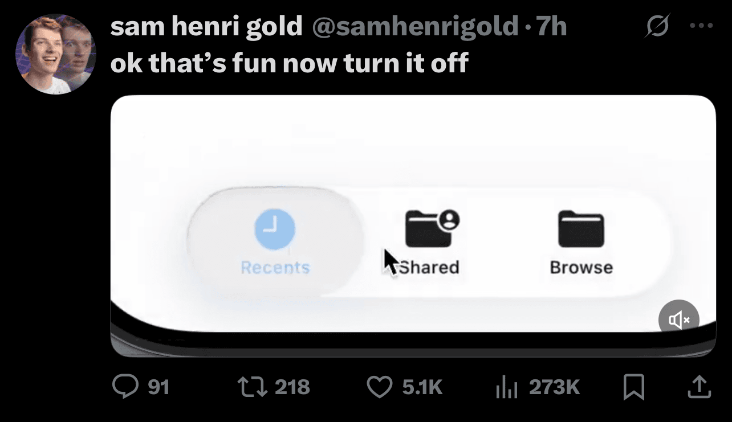Image resolution: width=732 pixels, height=422 pixels.
Task: Click the Grok summary icon
Action: (x=657, y=25)
